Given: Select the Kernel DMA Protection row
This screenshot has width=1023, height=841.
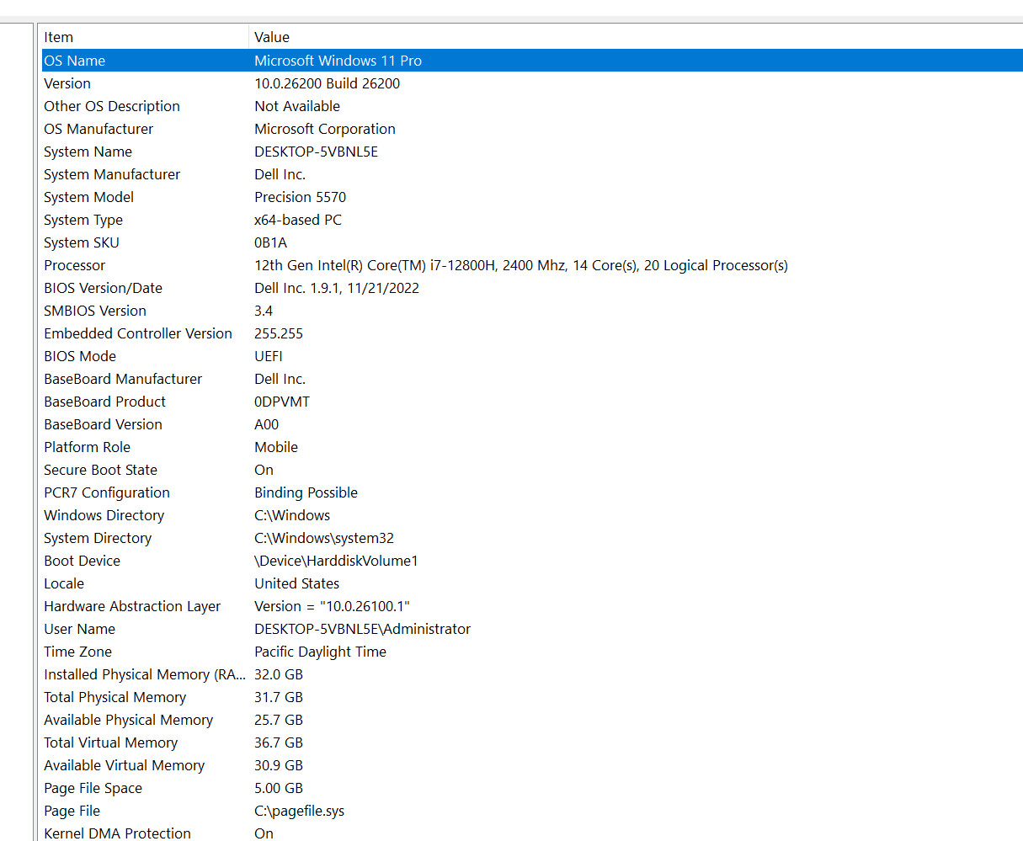Looking at the screenshot, I should tap(532, 832).
